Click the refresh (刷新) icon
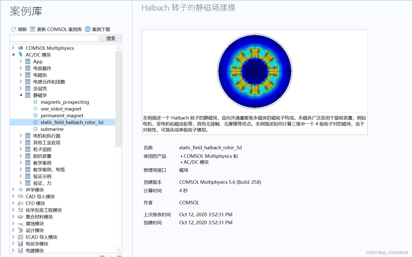Viewport: 412px width, 257px height. 14,29
